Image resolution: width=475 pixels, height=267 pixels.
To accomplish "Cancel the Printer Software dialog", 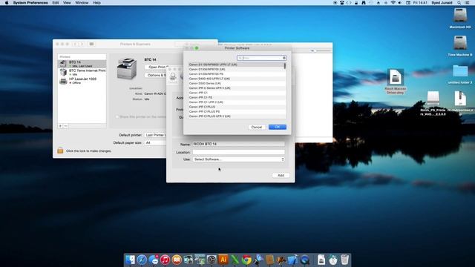I will click(257, 127).
